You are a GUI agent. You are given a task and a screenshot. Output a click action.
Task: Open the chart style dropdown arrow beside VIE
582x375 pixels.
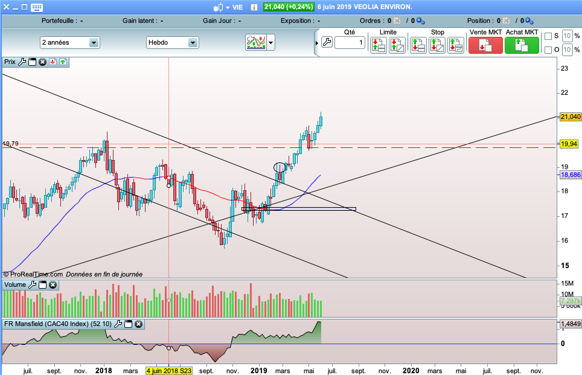[228, 7]
